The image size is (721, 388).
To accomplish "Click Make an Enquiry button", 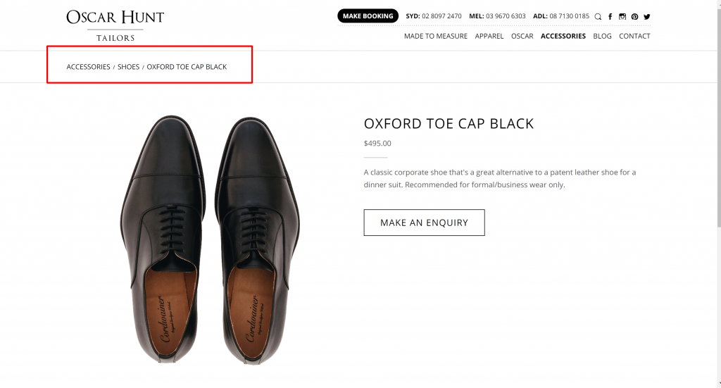I will (424, 223).
